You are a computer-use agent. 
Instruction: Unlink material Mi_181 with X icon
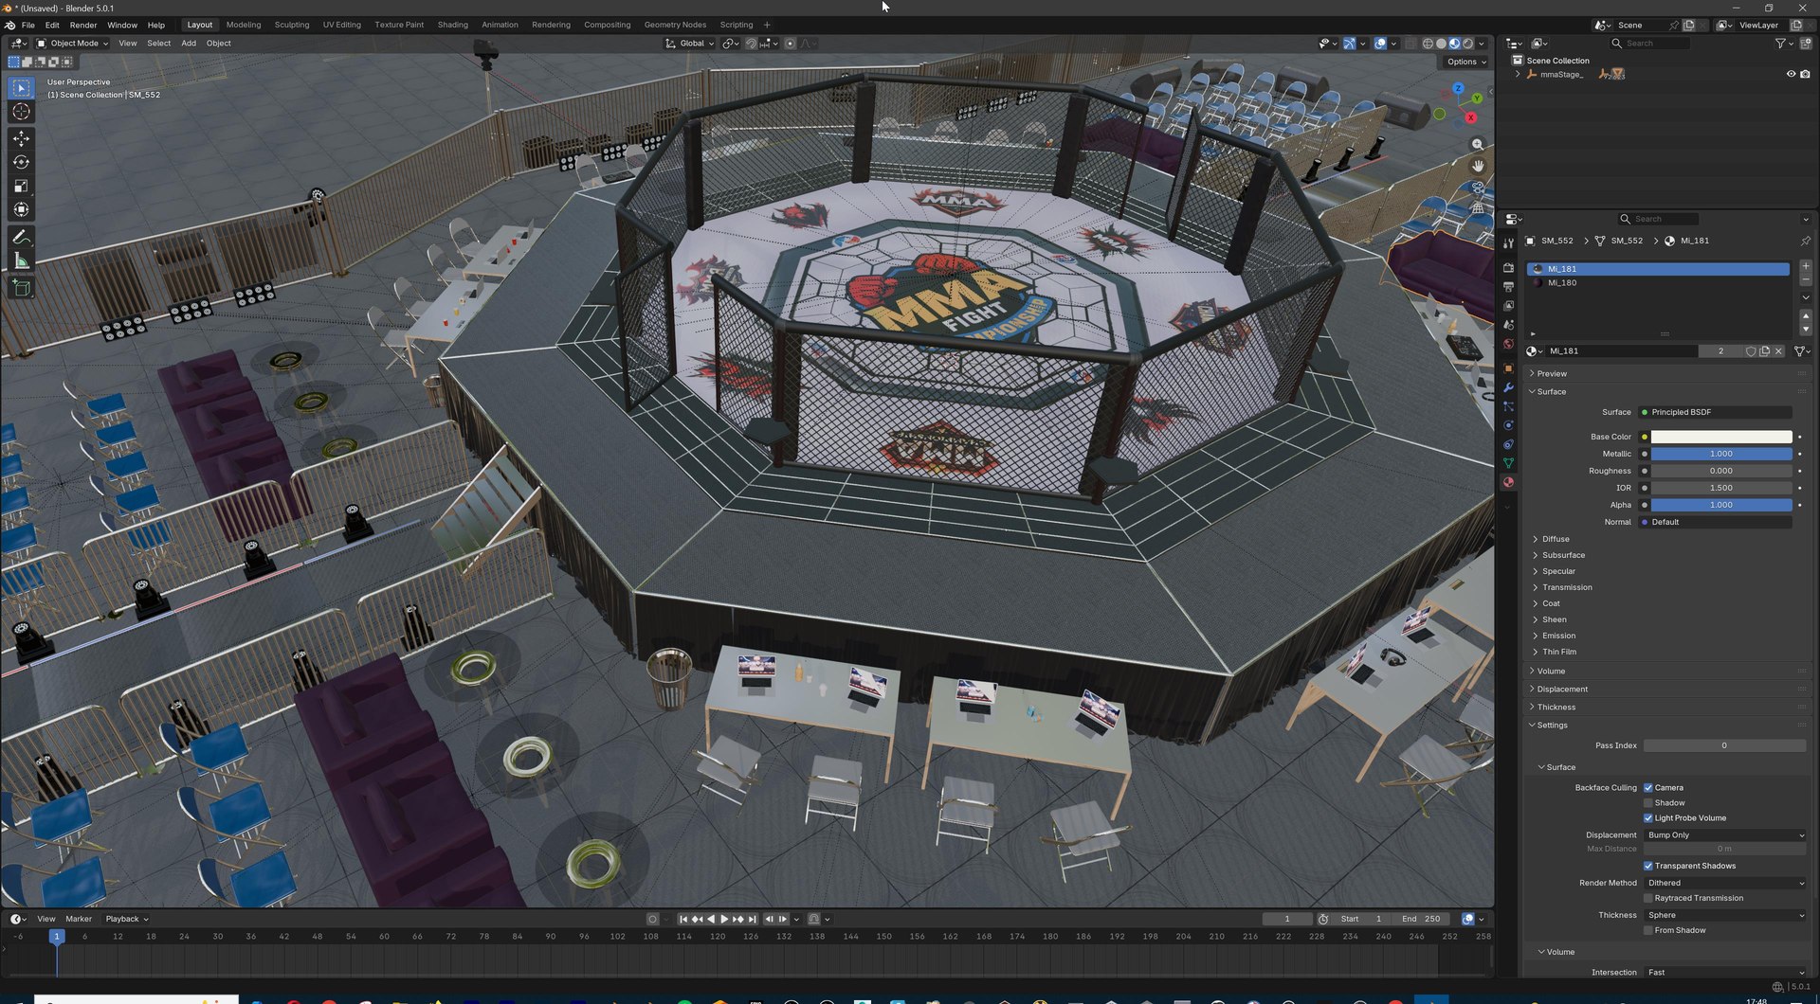pos(1778,351)
